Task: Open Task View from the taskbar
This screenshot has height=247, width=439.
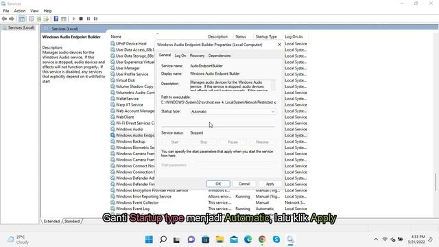Action: [x=177, y=239]
